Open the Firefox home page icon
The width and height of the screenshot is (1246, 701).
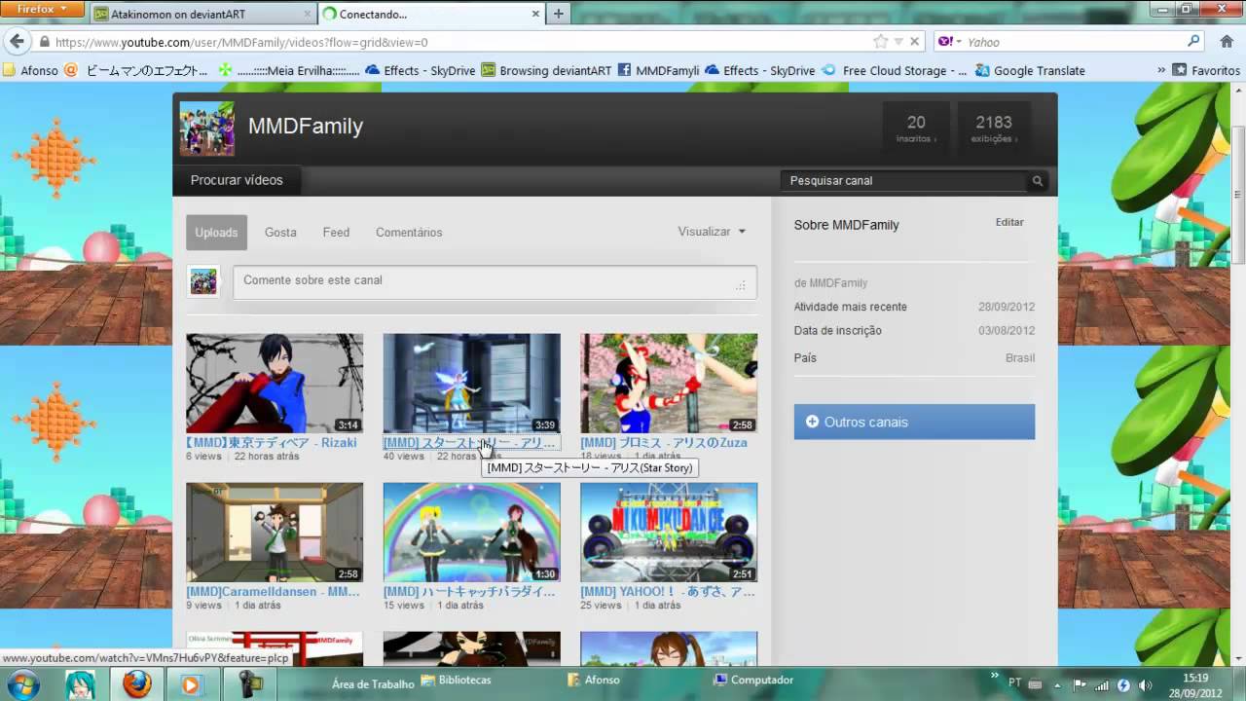pos(1227,42)
